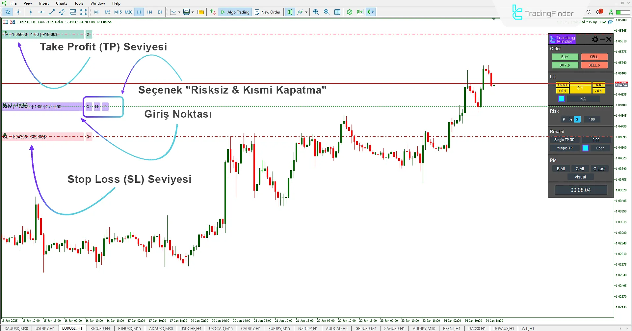Open the chart grid tiling view

point(337,12)
